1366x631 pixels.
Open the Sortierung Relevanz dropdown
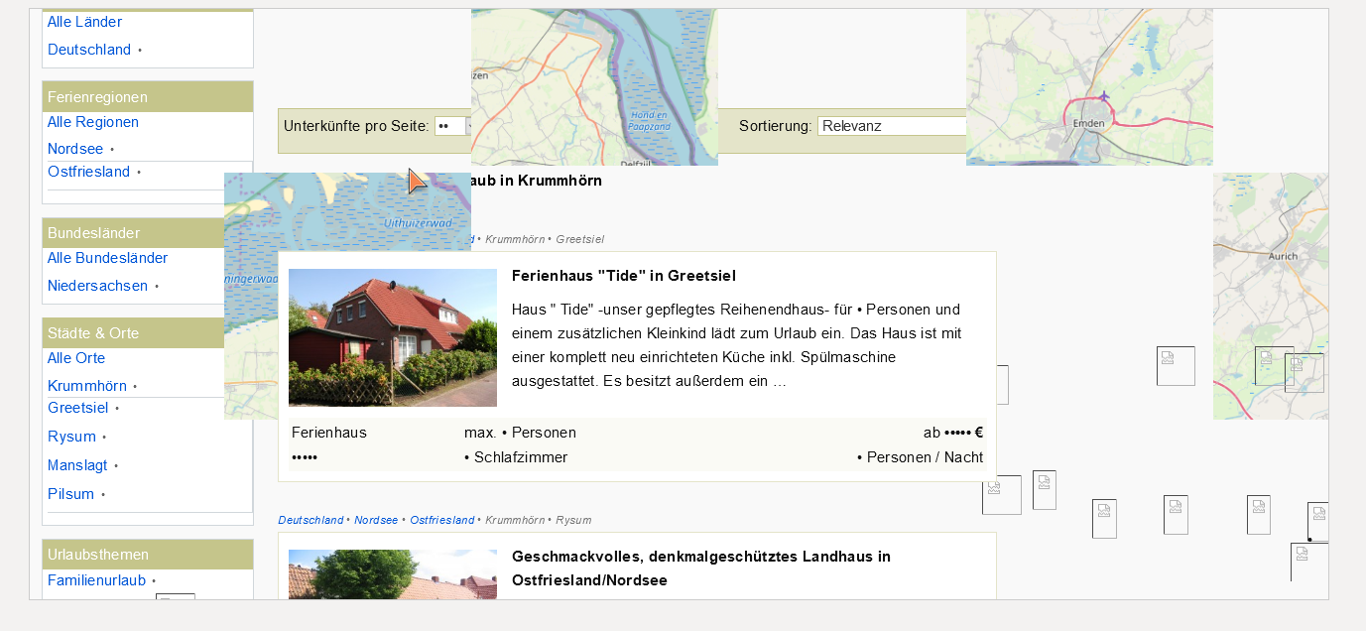(891, 126)
